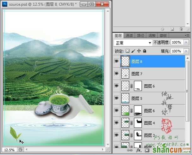Hide the 图层 5 layer

coord(116,98)
